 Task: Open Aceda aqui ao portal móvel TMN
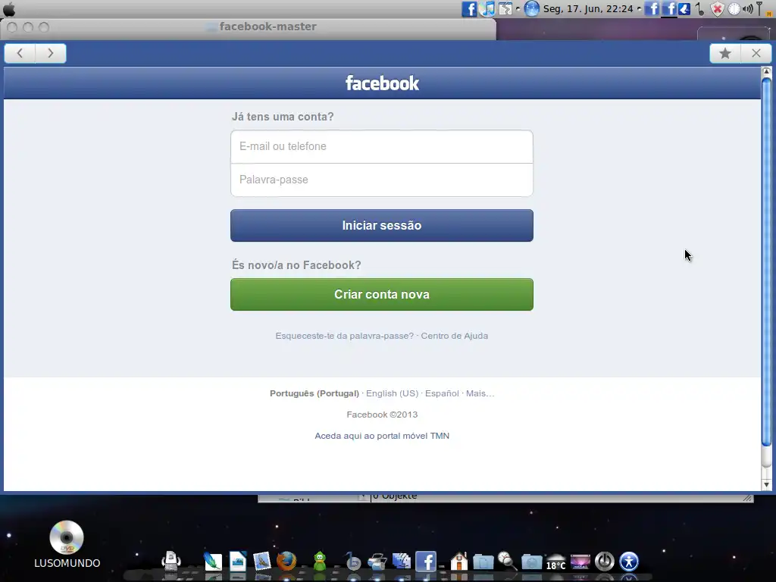tap(382, 436)
